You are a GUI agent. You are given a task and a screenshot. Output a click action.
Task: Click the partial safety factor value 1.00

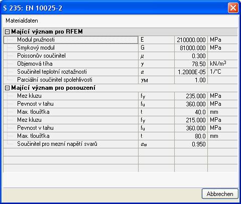coord(191,80)
